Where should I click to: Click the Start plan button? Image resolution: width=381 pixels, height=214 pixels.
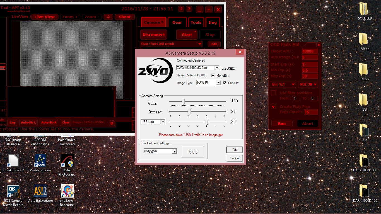[x=187, y=35]
